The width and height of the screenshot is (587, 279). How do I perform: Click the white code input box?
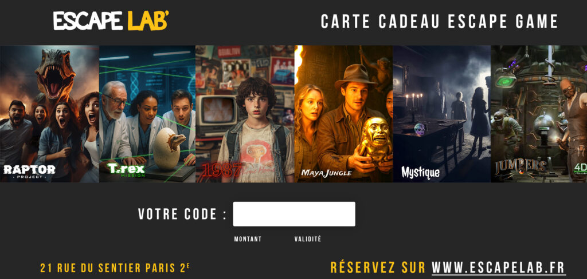click(x=294, y=214)
